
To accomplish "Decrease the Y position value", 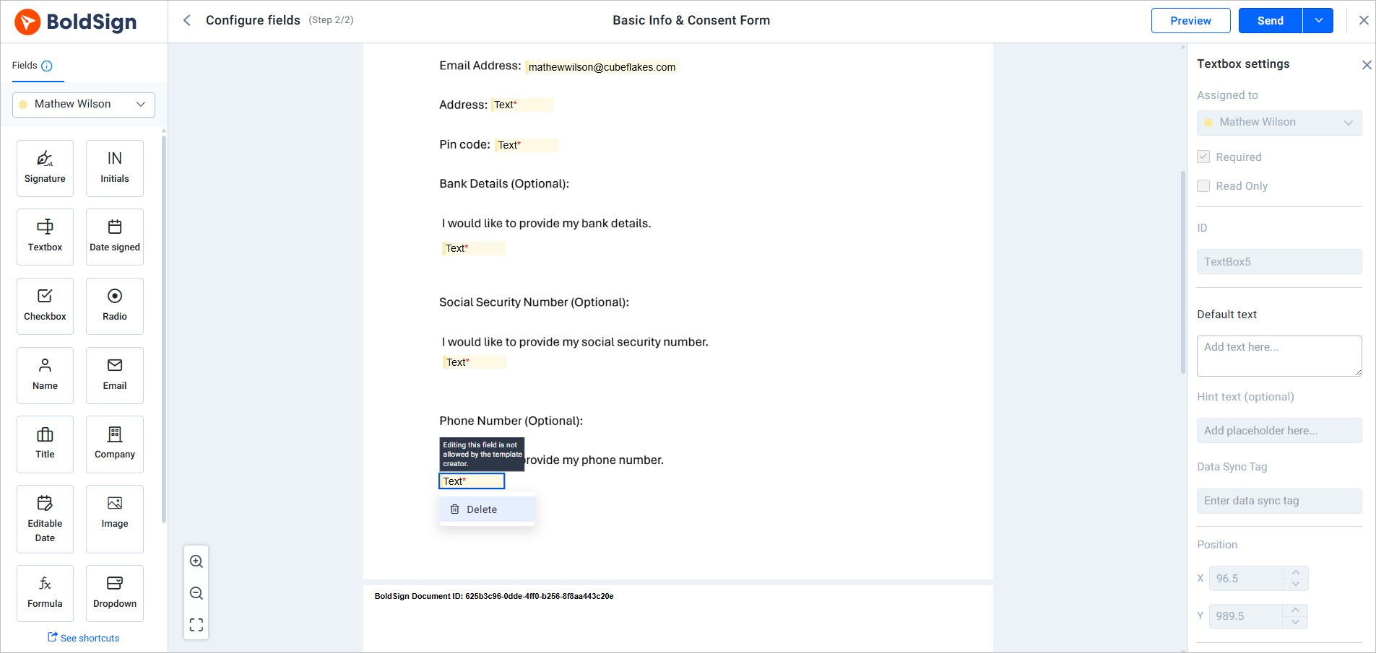I will click(1296, 622).
